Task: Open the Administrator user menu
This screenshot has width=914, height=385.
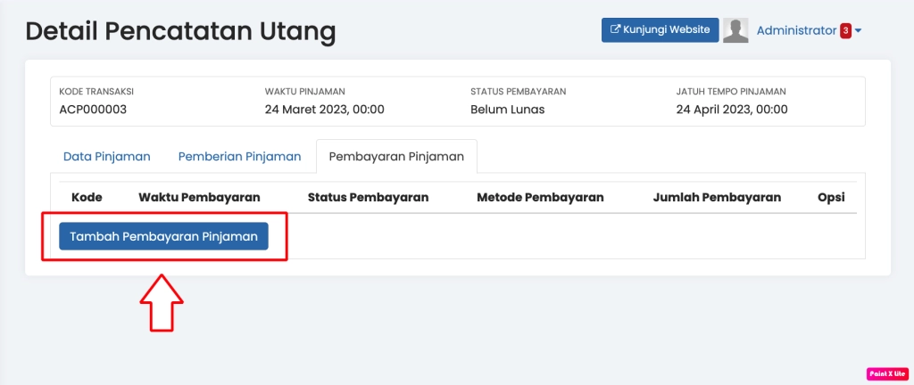Action: pos(796,30)
